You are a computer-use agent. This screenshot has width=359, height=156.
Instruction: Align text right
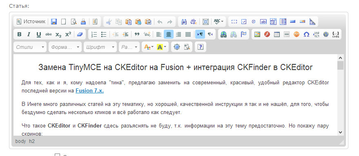178,34
